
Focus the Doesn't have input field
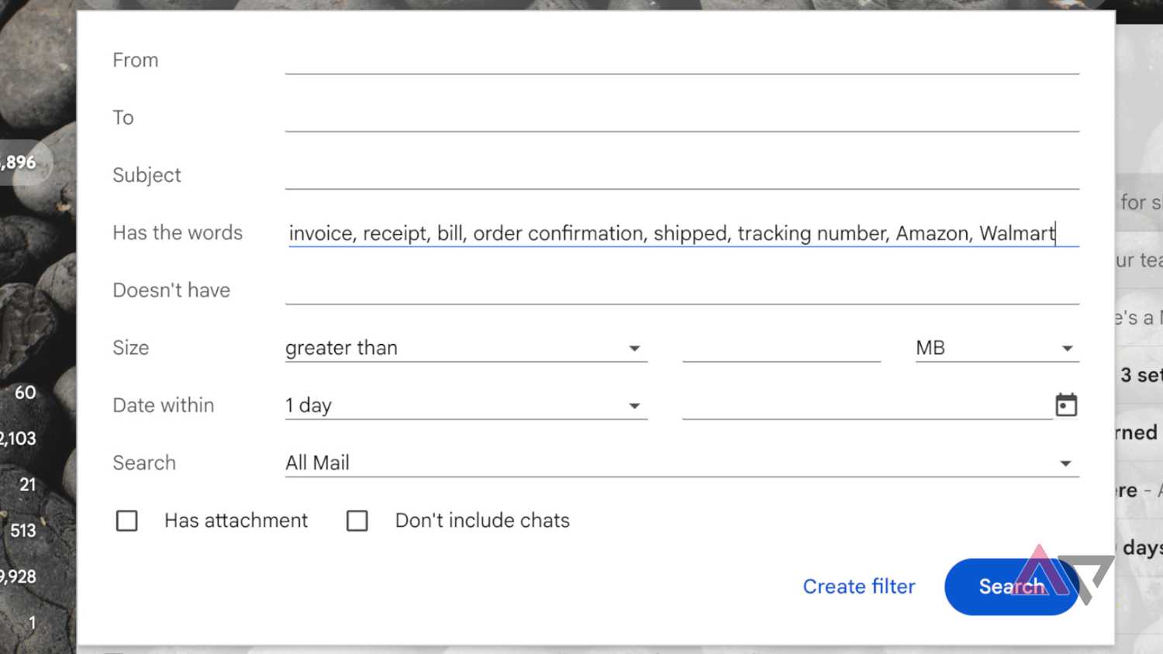tap(682, 290)
